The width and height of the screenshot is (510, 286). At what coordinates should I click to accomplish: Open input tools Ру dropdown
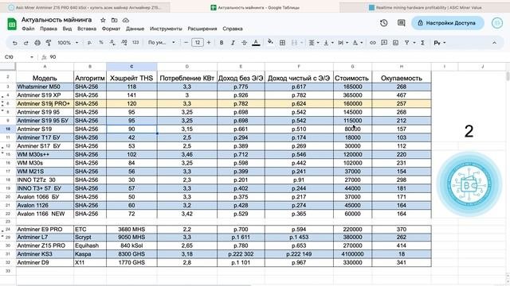439,42
